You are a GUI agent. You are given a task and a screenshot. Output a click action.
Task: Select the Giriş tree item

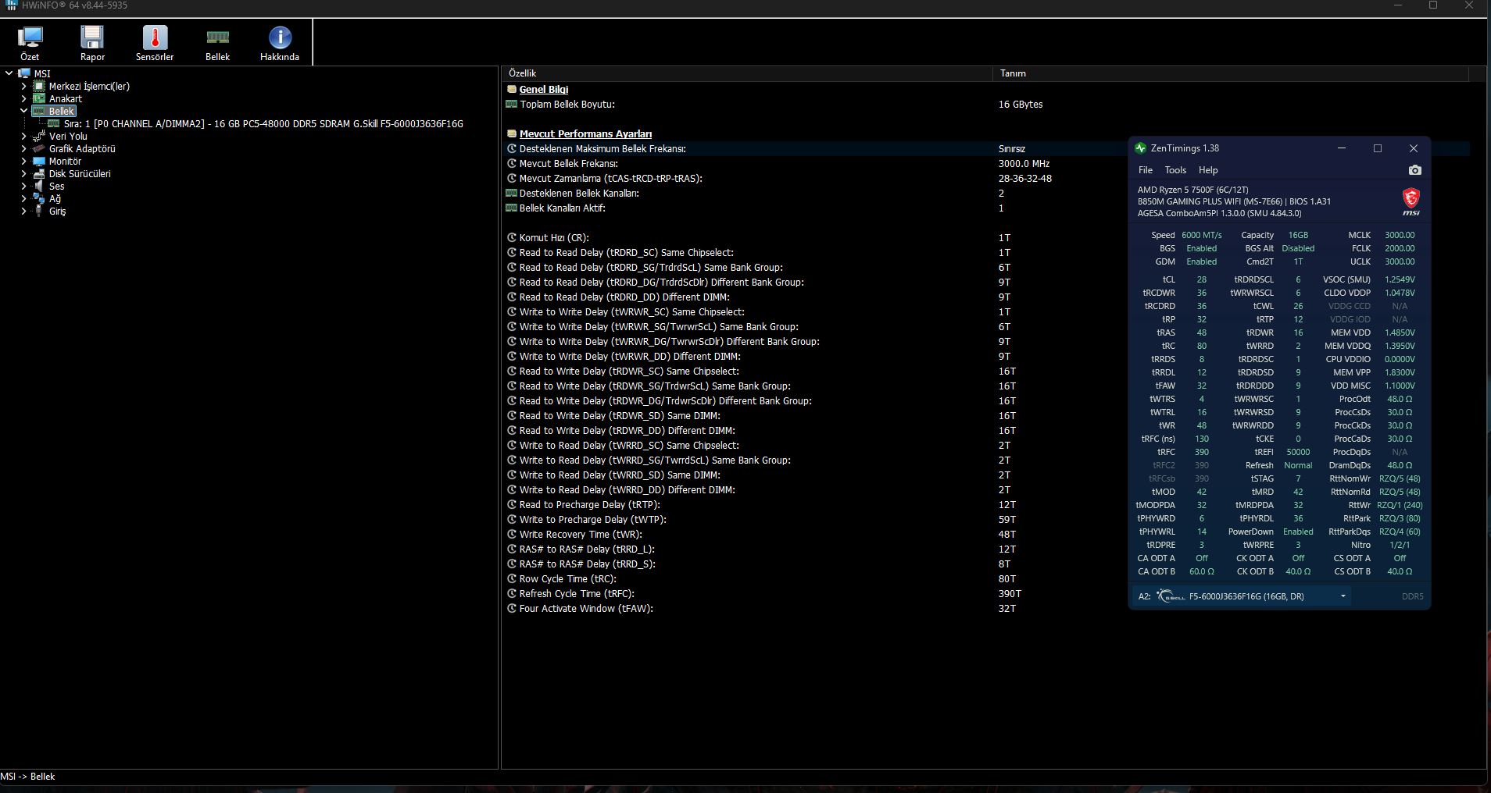tap(58, 211)
